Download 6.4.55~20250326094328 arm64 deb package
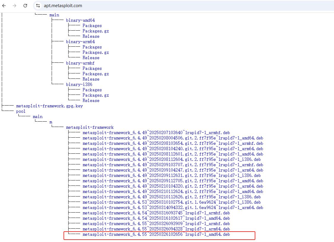 156,229
